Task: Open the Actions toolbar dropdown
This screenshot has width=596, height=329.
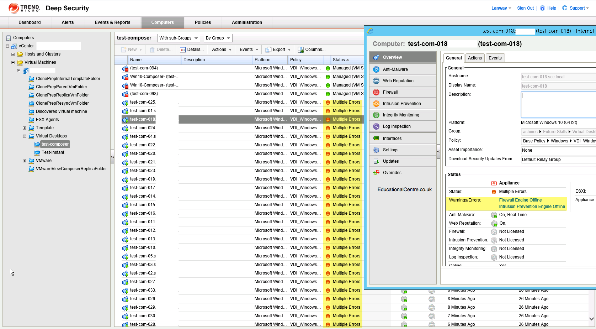Action: coord(222,50)
